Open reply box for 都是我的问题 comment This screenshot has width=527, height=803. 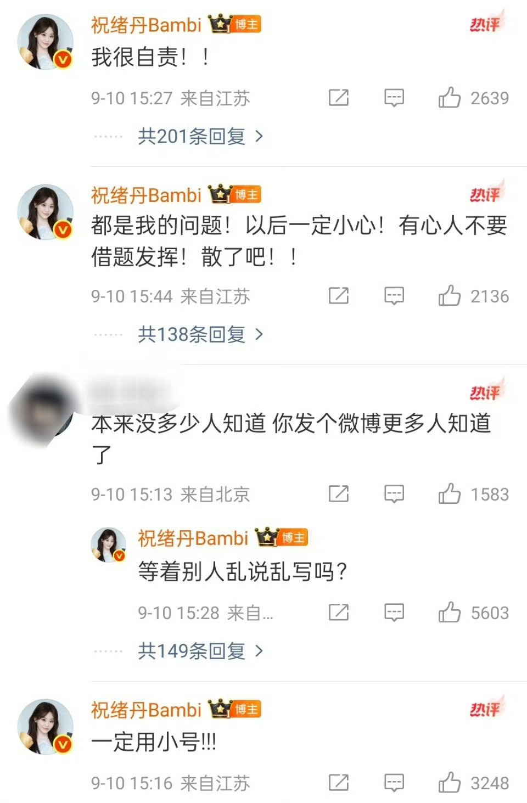point(394,296)
